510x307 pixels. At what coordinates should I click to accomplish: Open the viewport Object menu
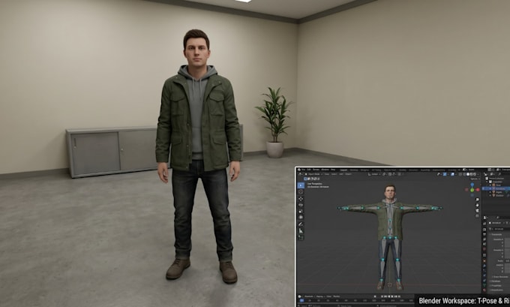tap(348, 174)
